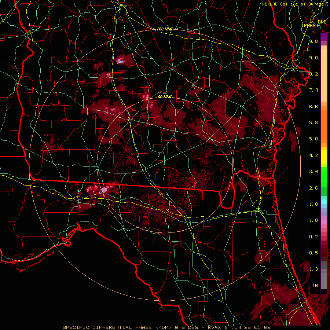Click the 8.2 scale value

click(313, 74)
